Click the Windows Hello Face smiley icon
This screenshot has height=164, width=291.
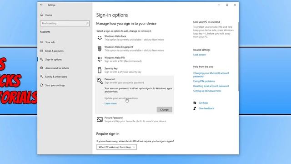point(100,38)
